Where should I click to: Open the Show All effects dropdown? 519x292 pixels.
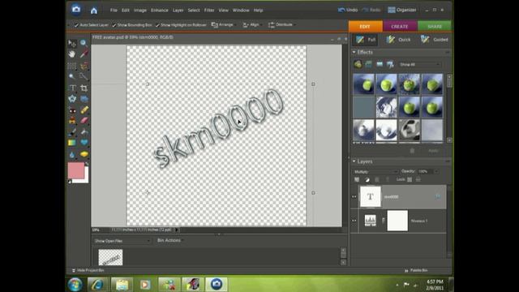[x=419, y=65]
